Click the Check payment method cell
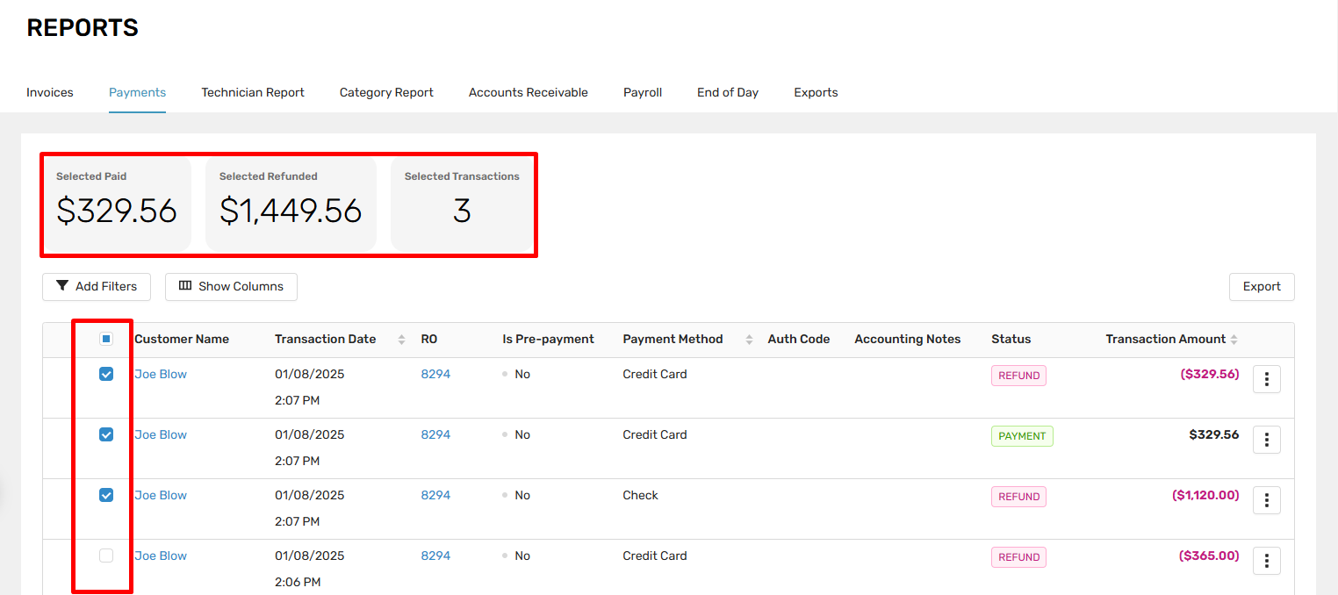 tap(641, 495)
